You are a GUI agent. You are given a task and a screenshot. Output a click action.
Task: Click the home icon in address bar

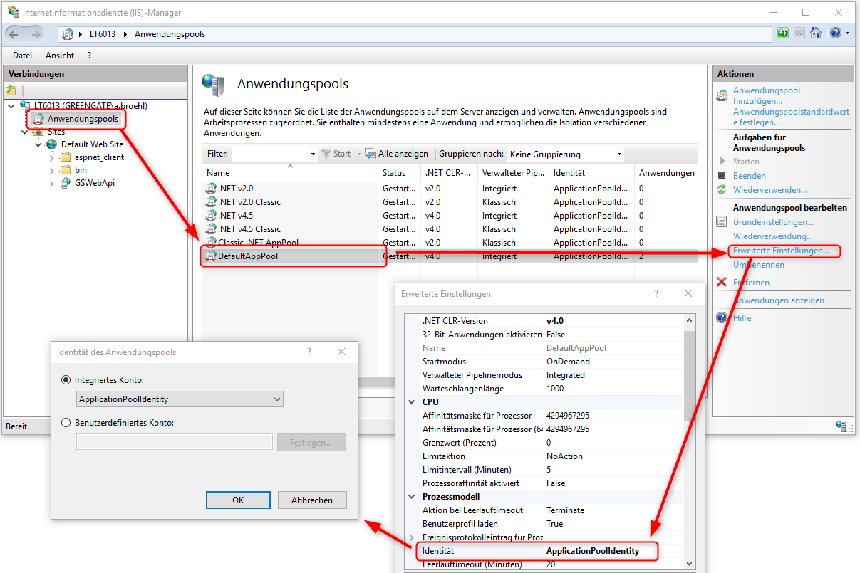pyautogui.click(x=817, y=33)
